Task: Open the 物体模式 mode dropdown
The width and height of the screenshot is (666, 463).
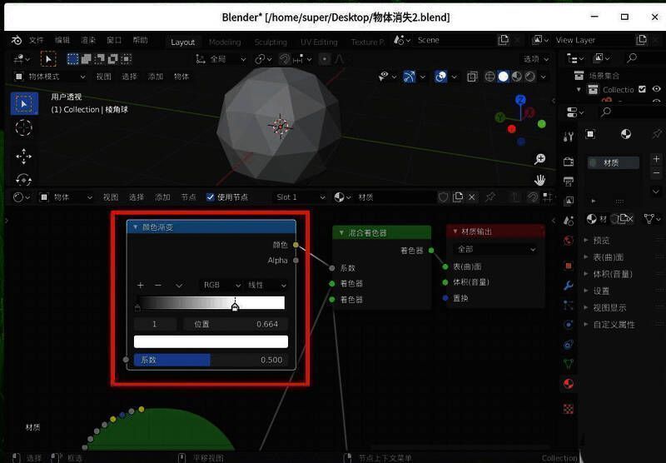Action: pyautogui.click(x=50, y=77)
